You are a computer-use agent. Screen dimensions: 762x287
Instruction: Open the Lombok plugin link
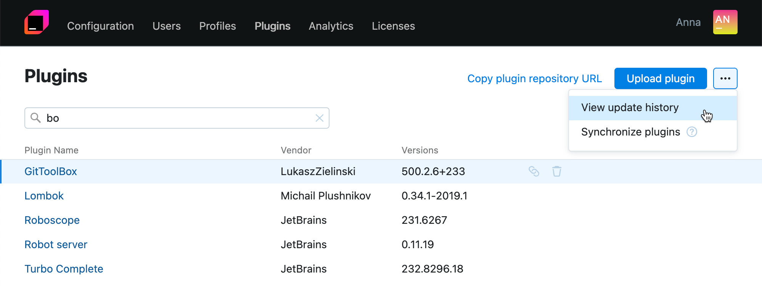(x=44, y=196)
